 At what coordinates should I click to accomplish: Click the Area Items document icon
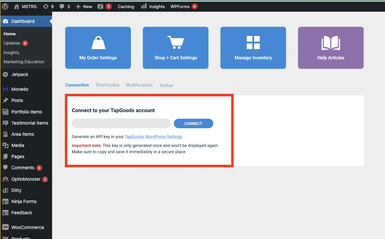pos(5,134)
